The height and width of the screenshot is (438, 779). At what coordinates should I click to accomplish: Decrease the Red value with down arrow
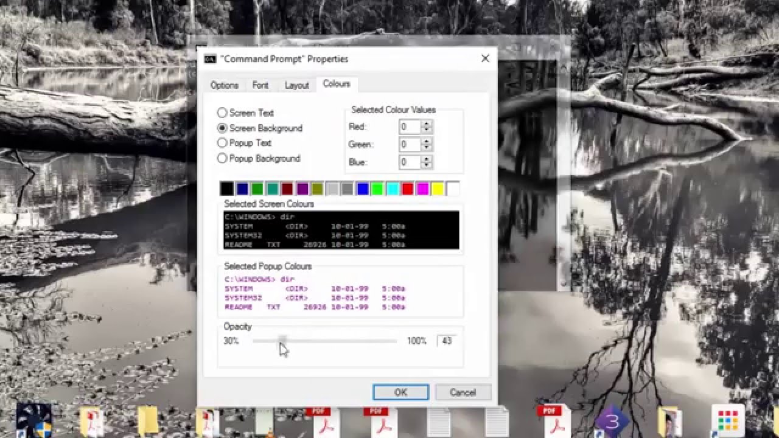427,130
